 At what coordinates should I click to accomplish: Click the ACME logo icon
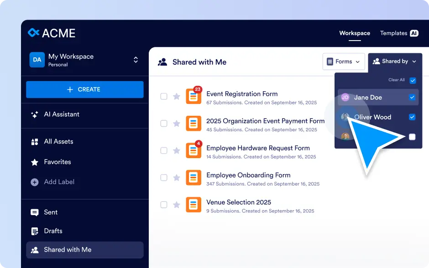click(x=34, y=32)
